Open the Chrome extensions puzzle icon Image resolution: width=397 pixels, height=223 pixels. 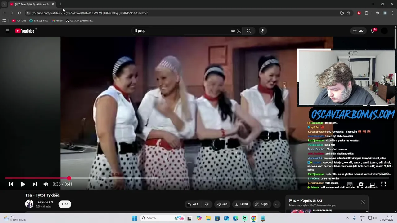pyautogui.click(x=367, y=13)
